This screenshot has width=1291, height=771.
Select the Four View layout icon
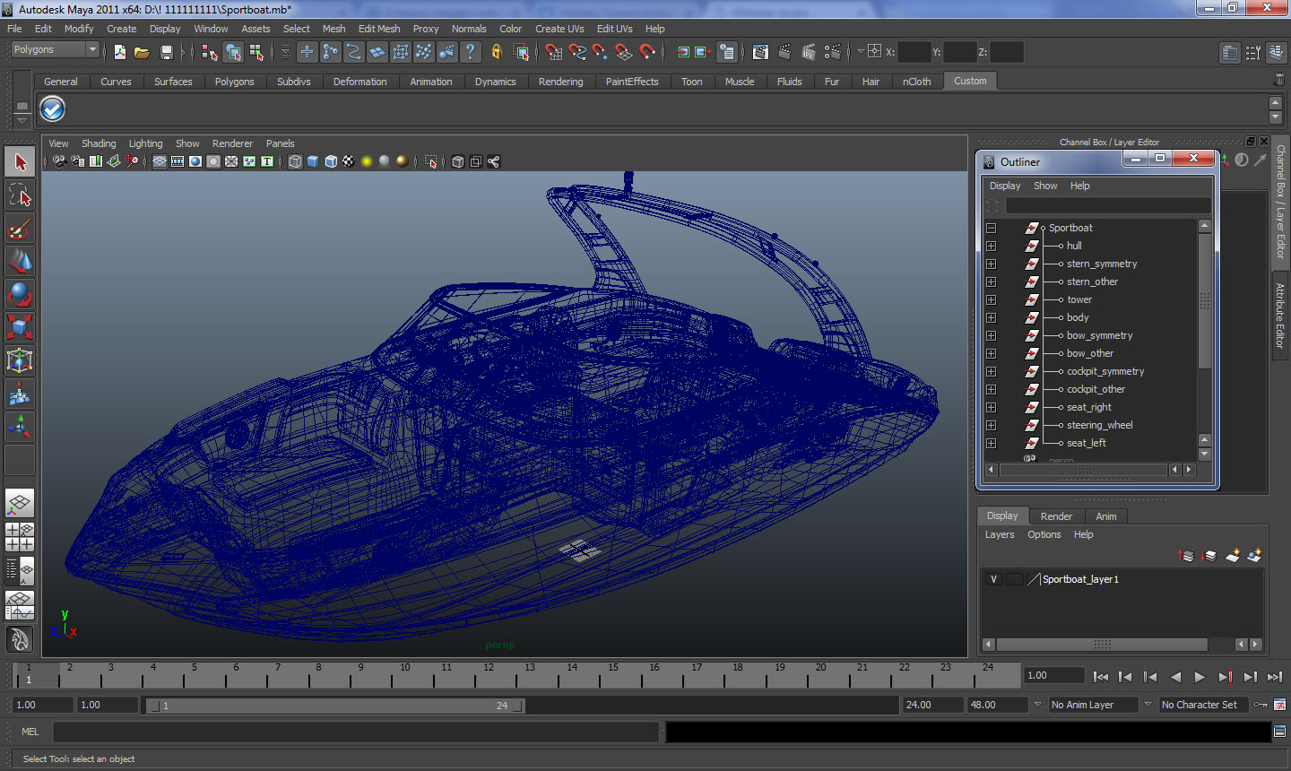20,537
